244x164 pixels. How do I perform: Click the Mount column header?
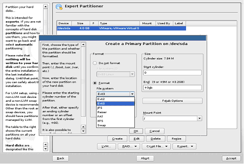148,23
